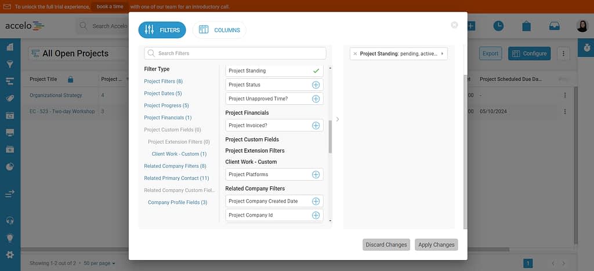Add the Project Platforms filter plus icon
Image resolution: width=594 pixels, height=271 pixels.
point(316,174)
